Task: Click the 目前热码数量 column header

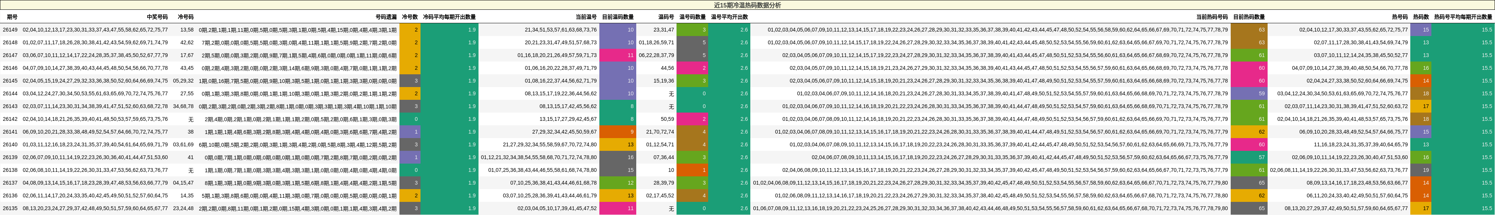Action: [1249, 17]
